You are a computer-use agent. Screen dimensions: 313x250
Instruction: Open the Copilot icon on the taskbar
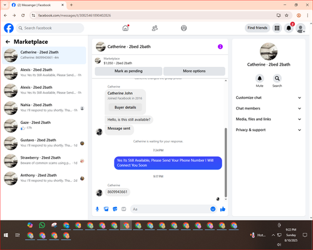(30, 225)
